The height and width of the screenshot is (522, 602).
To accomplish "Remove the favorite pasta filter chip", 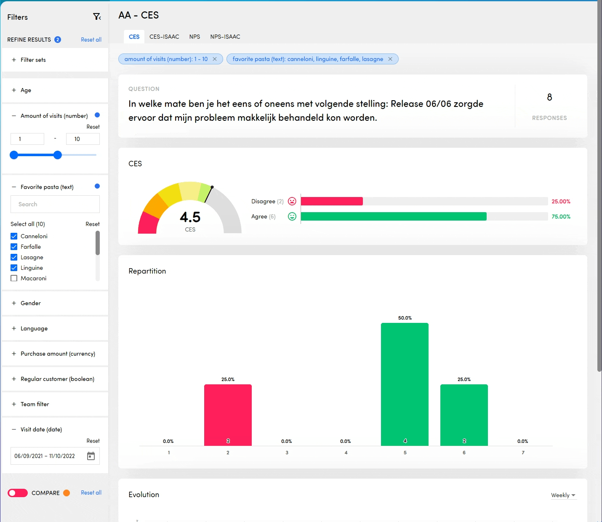I will (390, 59).
